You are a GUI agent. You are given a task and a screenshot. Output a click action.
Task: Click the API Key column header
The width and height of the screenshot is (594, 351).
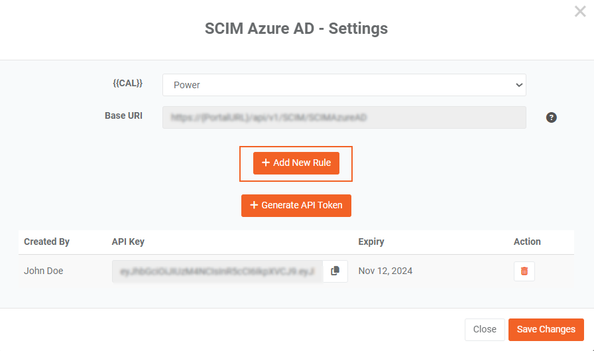128,242
